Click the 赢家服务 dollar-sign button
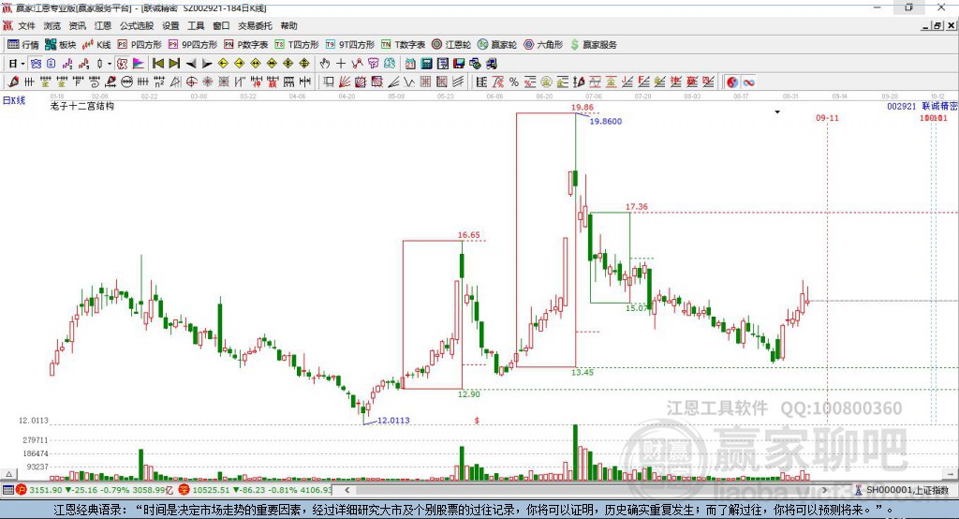Screen dimensions: 959x519 593,45
